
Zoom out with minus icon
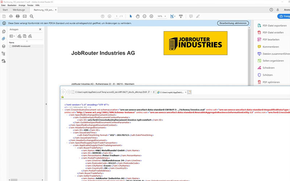pyautogui.click(x=144, y=16)
